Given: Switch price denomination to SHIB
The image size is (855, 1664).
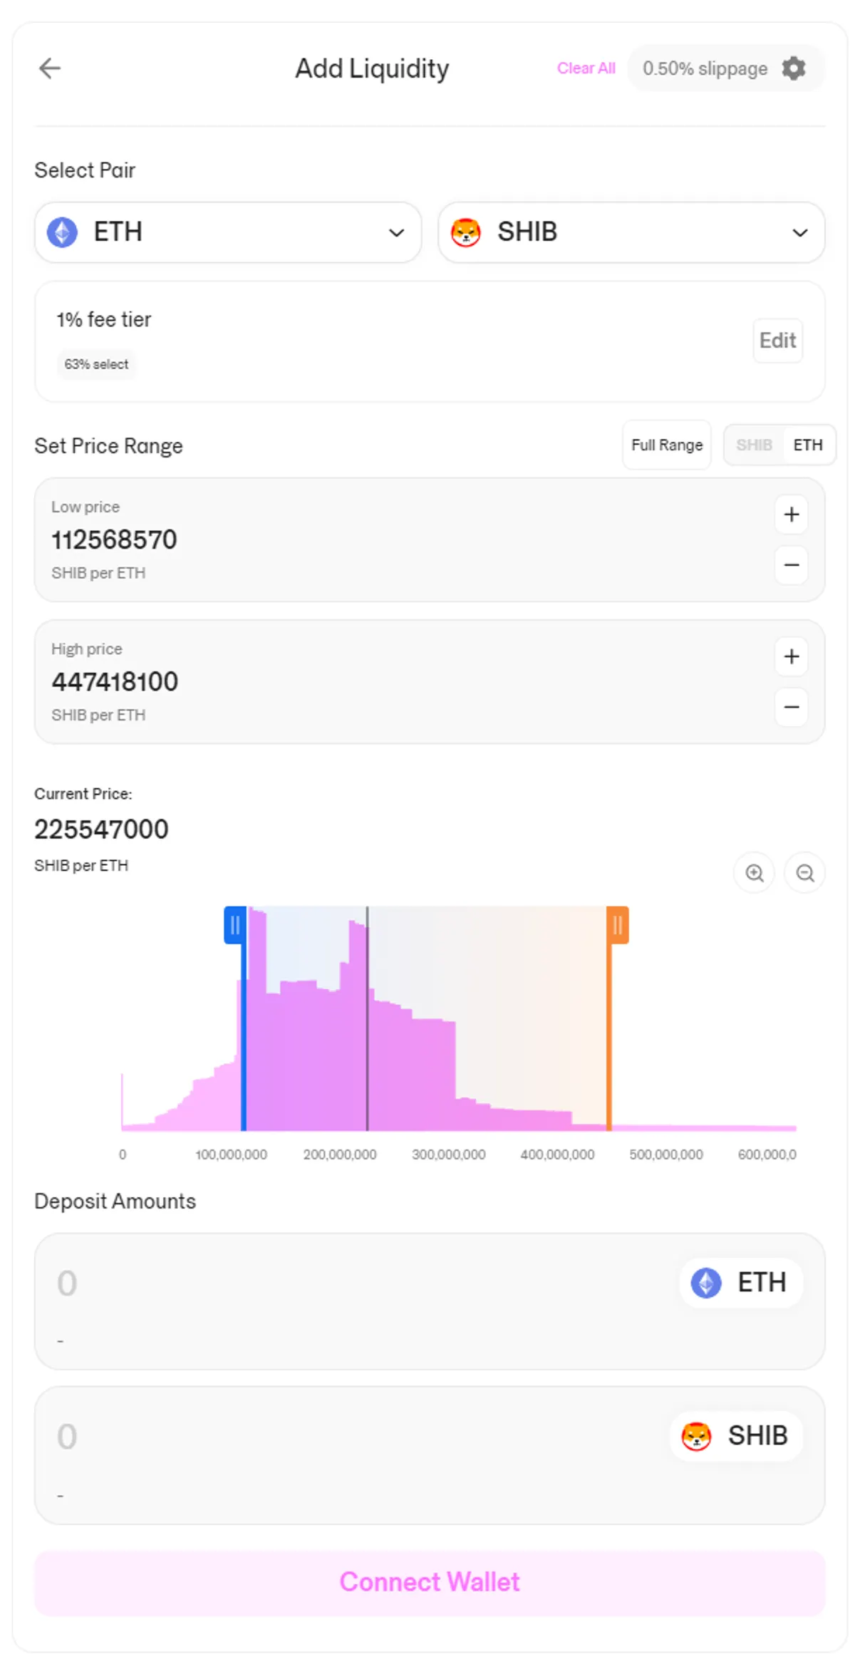Looking at the screenshot, I should click(754, 445).
